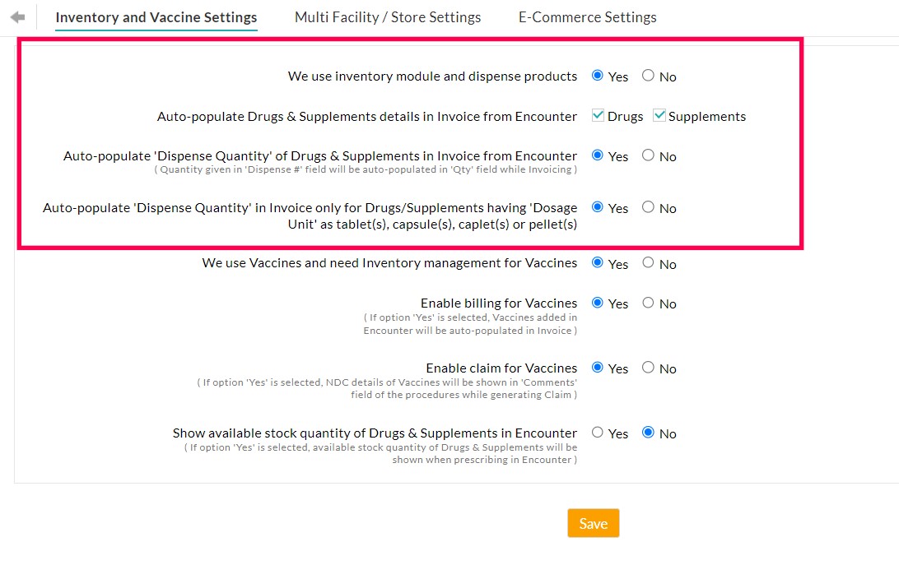Select 'No' for Vaccines Inventory management
The image size is (899, 565).
click(x=647, y=263)
